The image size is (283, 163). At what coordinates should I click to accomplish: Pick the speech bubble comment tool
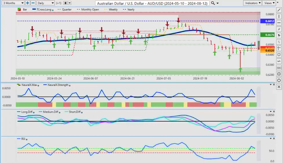point(279,55)
